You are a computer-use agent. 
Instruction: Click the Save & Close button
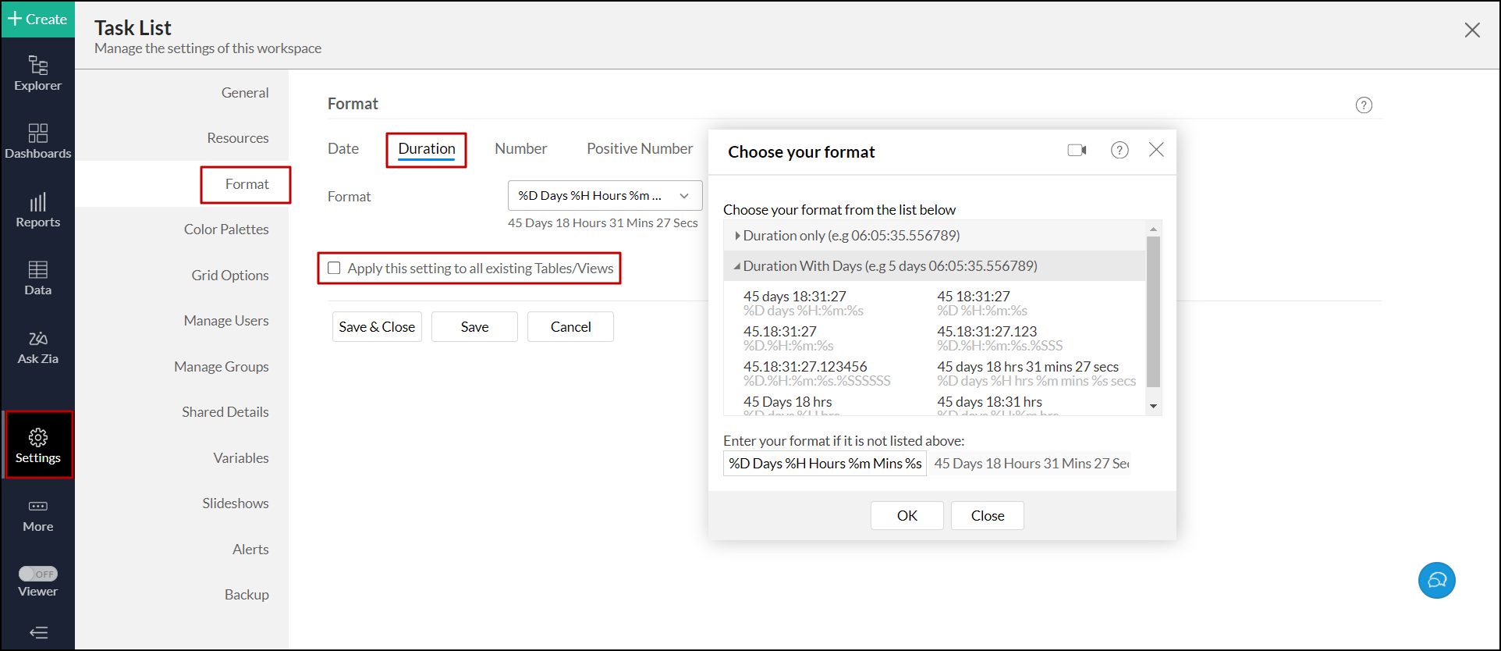point(377,327)
